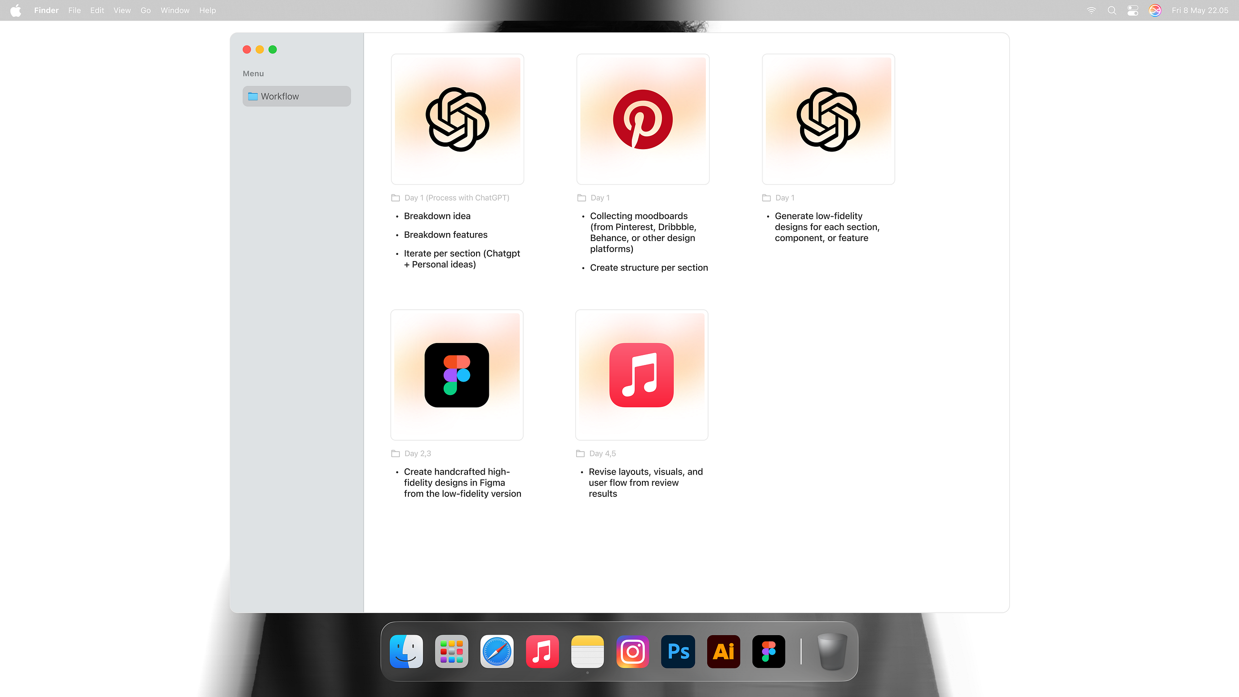Viewport: 1239px width, 697px height.
Task: Launch Music app from the Dock
Action: 542,651
